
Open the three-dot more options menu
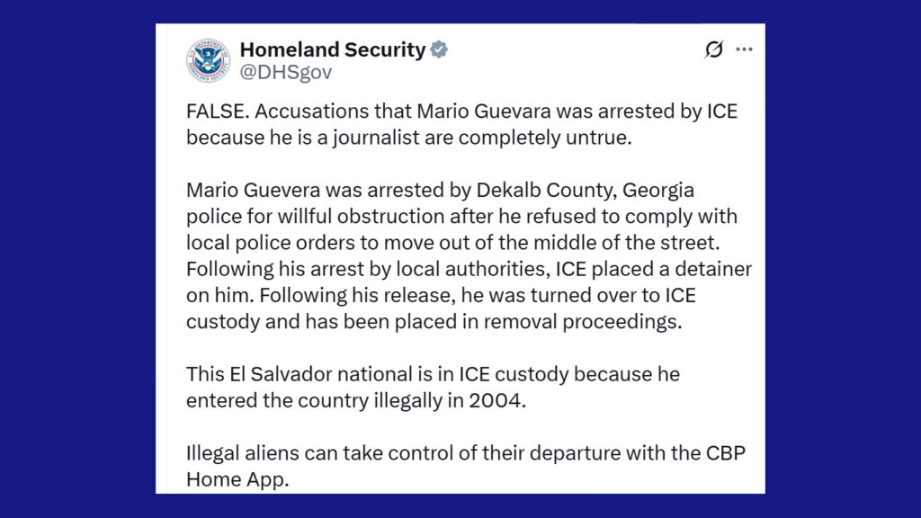[x=744, y=49]
